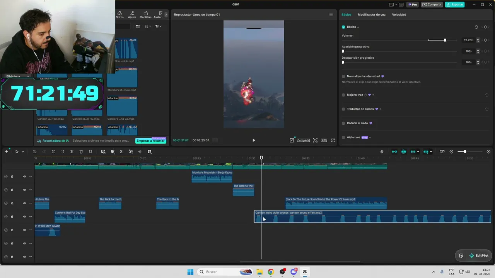495x278 pixels.
Task: Open Ajuste adjustments panel
Action: pos(132,15)
